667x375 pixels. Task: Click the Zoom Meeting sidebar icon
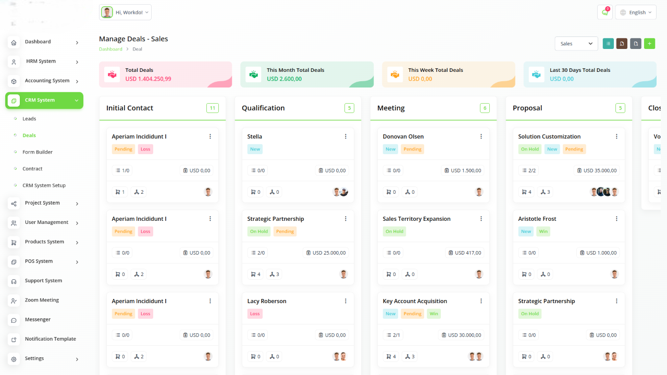tap(14, 301)
